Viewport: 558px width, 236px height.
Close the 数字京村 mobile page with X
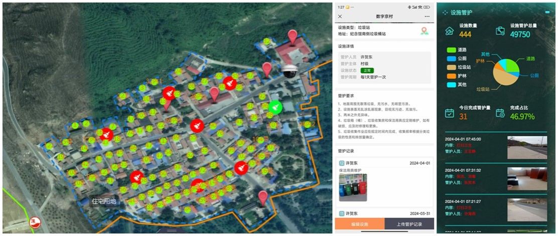[x=340, y=16]
